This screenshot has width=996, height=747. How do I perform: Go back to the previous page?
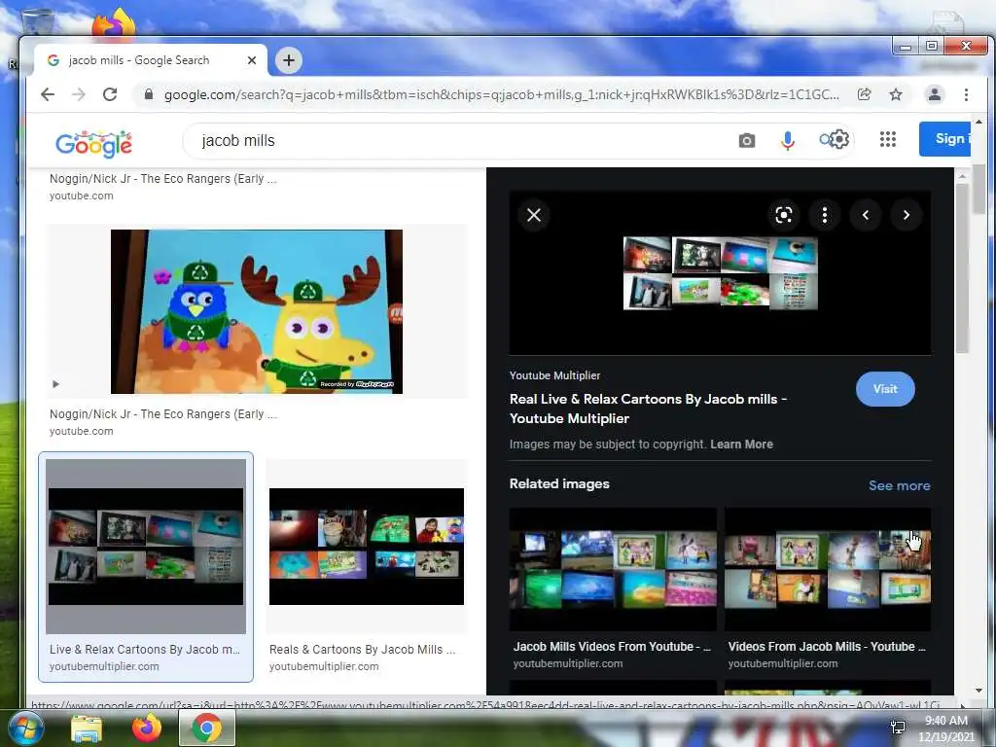coord(48,94)
